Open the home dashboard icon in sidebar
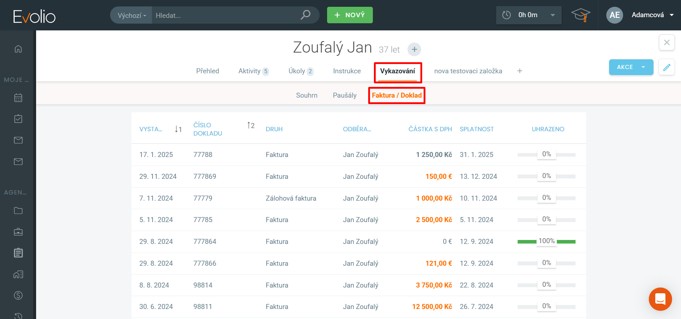This screenshot has height=319, width=681. (18, 49)
